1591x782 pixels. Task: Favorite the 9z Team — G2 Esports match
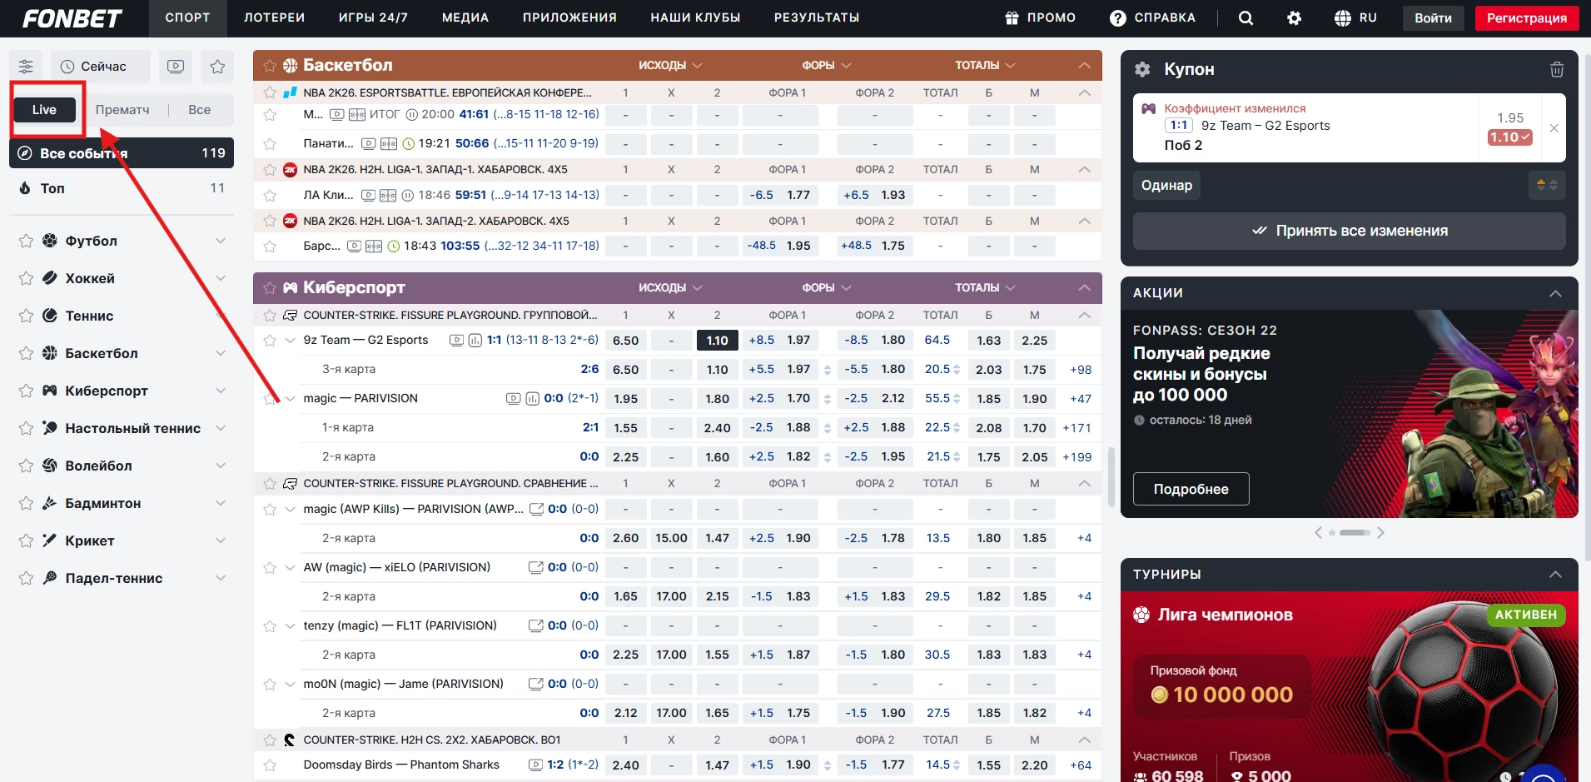(270, 341)
